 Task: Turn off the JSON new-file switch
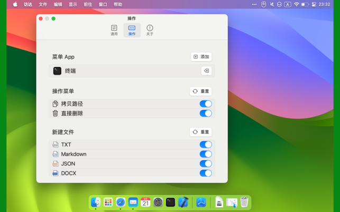click(206, 163)
